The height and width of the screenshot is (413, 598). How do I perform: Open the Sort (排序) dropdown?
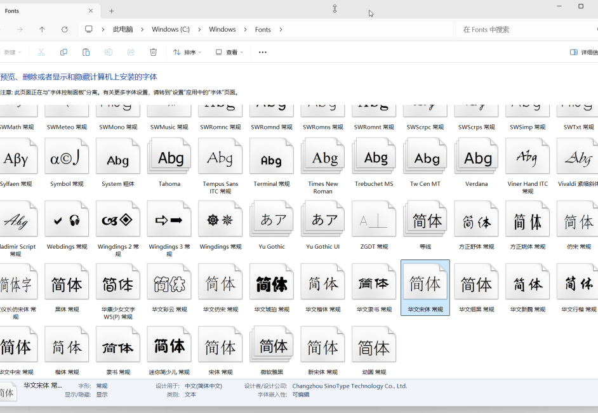pyautogui.click(x=187, y=52)
